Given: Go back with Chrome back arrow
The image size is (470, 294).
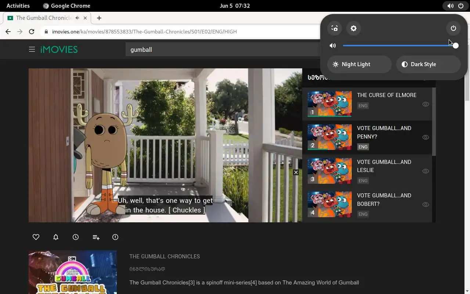Looking at the screenshot, I should pos(8,32).
